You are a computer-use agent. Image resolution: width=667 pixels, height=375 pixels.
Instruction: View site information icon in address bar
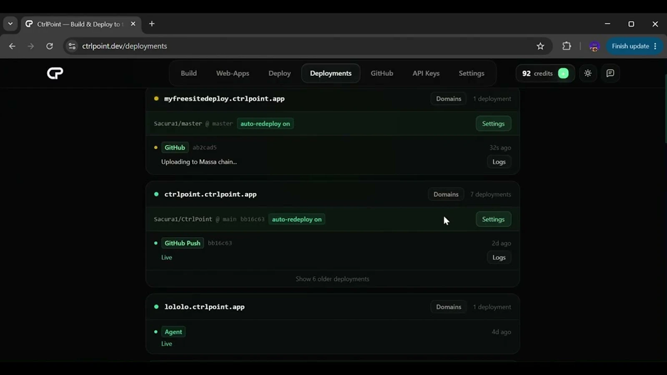[72, 46]
